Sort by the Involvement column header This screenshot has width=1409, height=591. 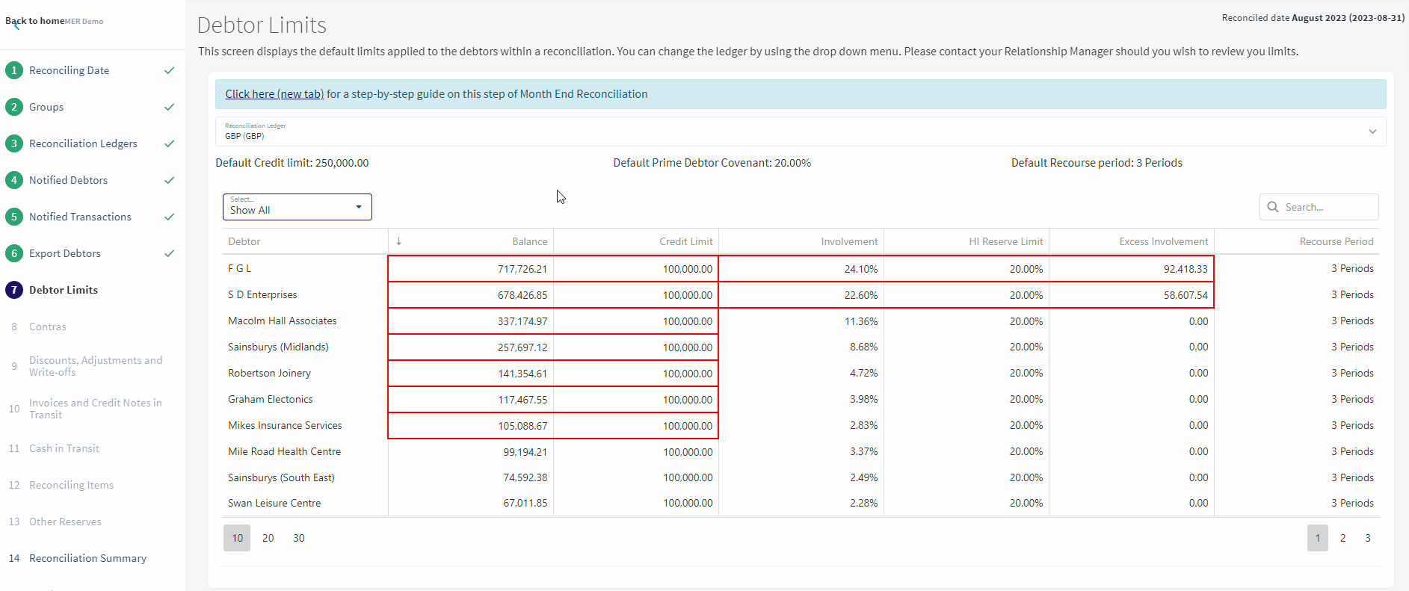[x=849, y=241]
